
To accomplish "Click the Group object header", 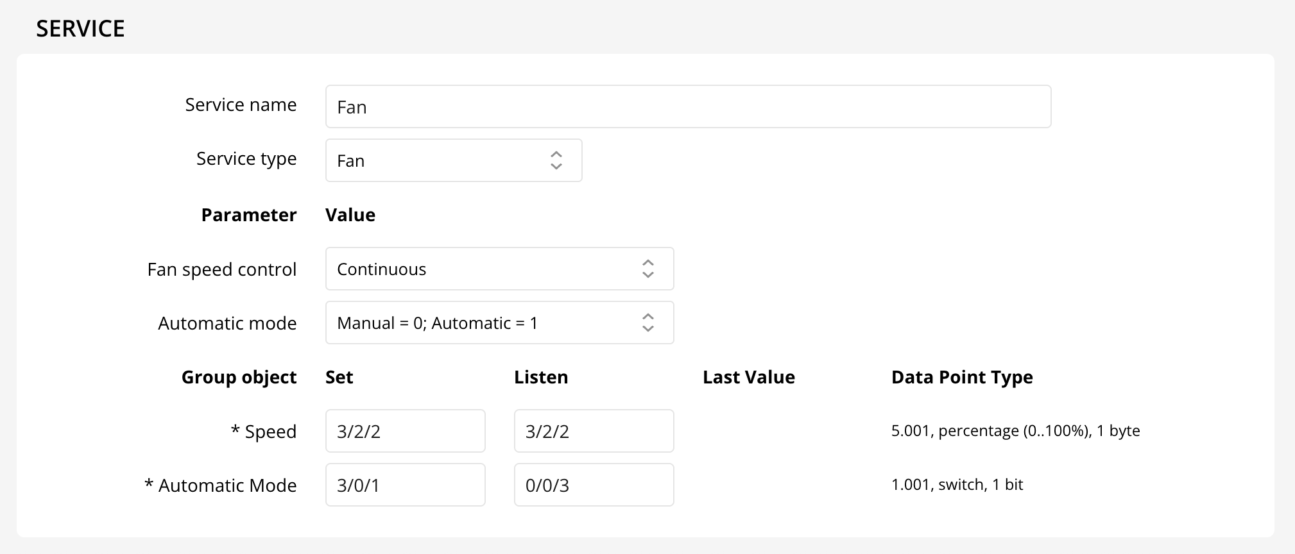I will point(239,377).
